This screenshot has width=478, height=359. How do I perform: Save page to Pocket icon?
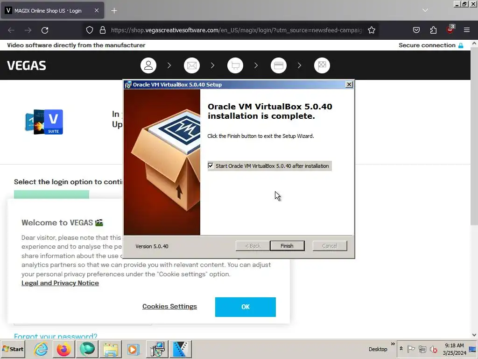(416, 30)
